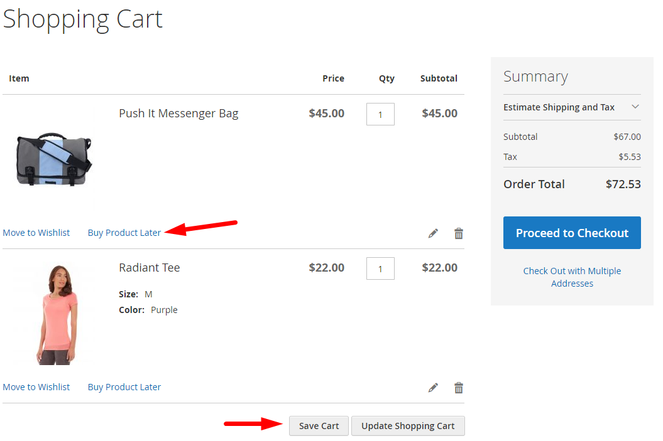Open the Push It Messenger Bag product title

[x=178, y=114]
